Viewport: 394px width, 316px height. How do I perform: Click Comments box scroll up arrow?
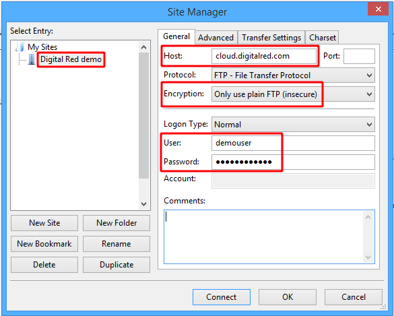pyautogui.click(x=368, y=217)
